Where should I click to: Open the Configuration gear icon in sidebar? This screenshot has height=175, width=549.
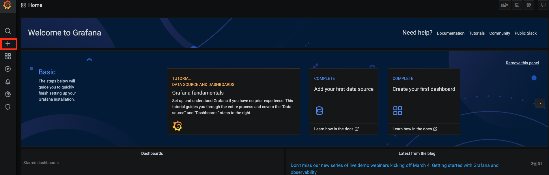8,94
